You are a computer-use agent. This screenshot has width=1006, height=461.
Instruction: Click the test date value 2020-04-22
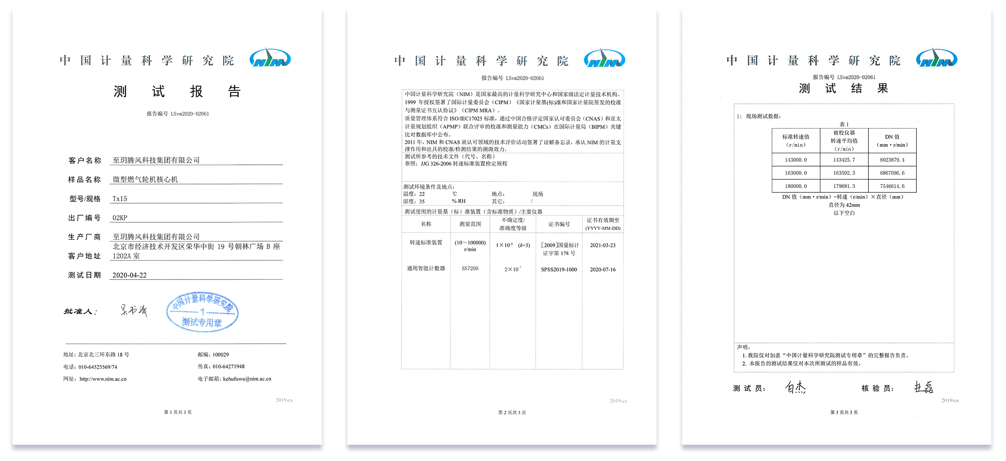click(x=130, y=275)
